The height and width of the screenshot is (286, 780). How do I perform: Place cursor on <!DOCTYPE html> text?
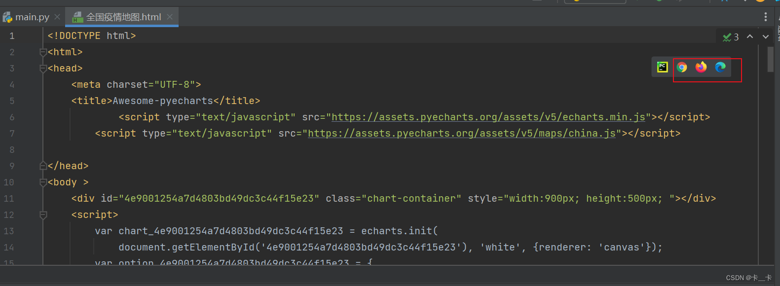pos(92,36)
